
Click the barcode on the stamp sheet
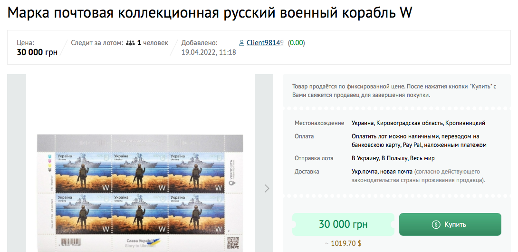[71, 242]
